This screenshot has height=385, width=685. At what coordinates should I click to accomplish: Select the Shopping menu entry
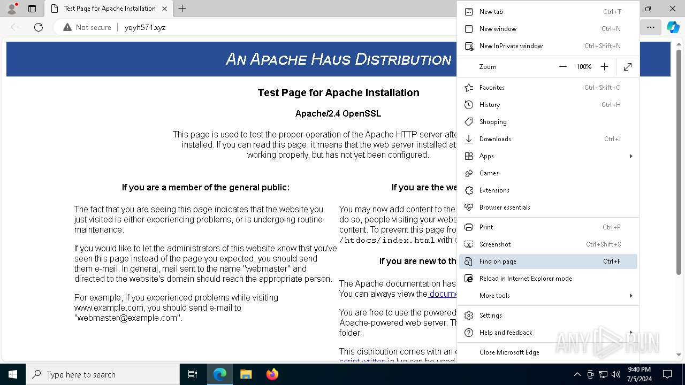(x=548, y=121)
